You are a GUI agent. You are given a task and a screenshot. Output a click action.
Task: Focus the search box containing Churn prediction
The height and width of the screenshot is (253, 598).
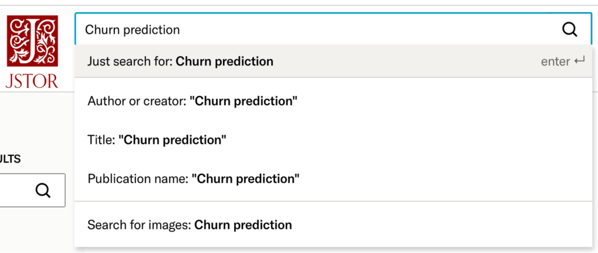333,29
